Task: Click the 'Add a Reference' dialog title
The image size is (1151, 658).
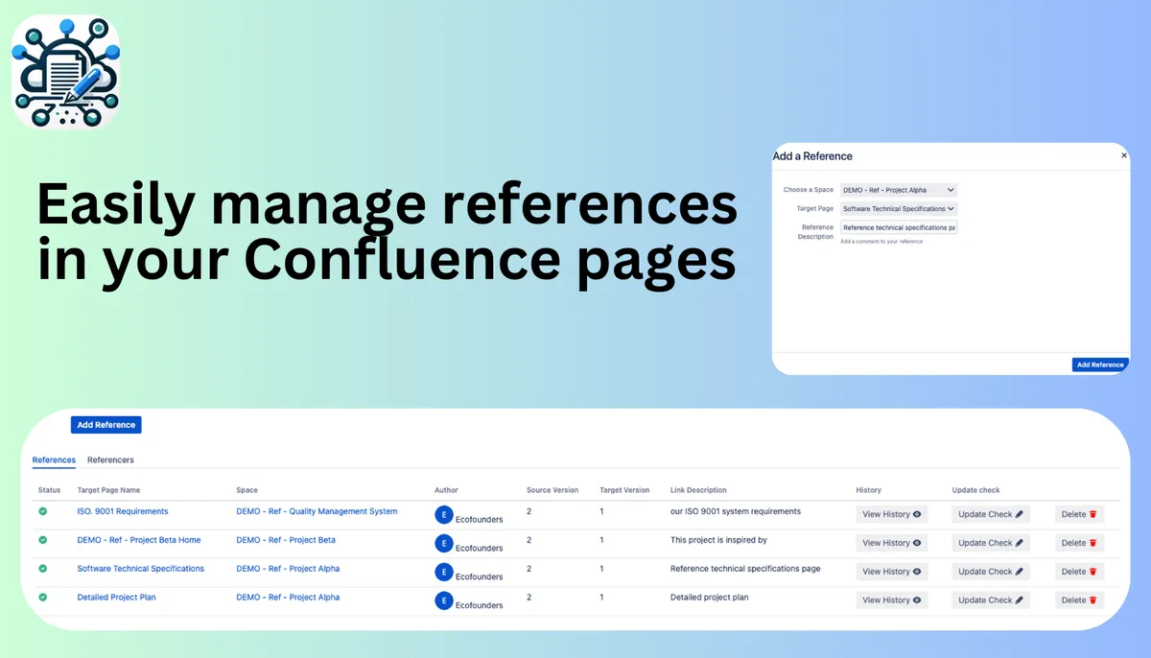Action: 812,156
